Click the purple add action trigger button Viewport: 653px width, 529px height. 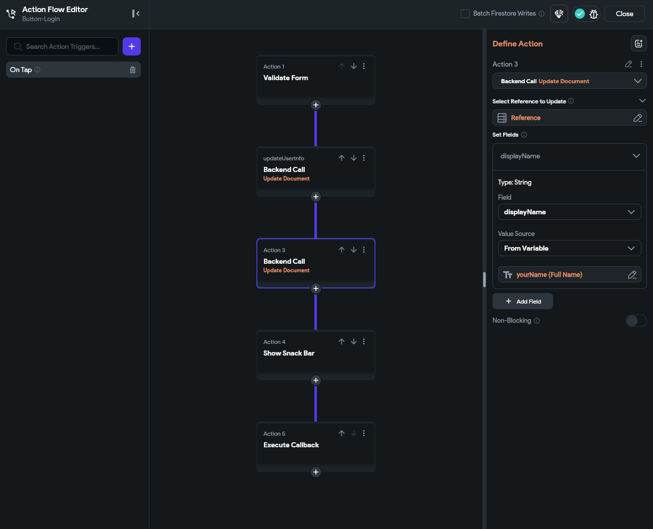pos(132,46)
